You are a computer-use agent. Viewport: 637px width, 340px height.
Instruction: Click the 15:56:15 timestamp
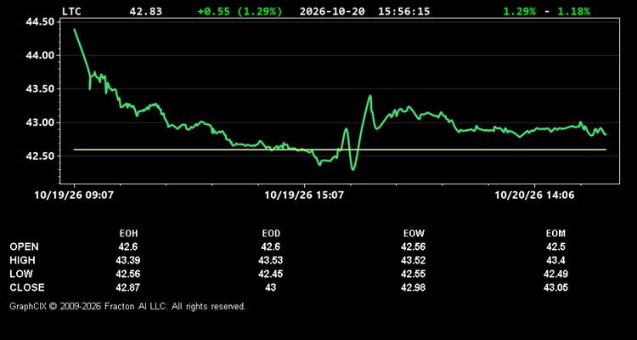(403, 11)
